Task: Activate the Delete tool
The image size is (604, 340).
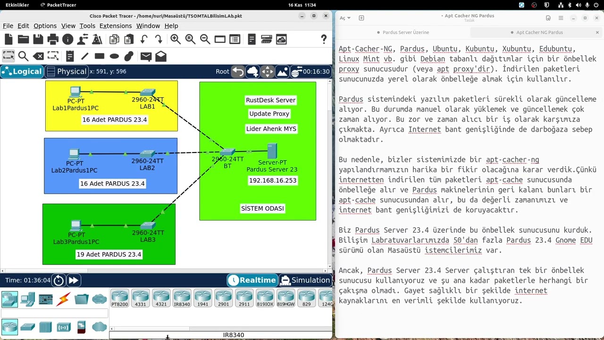Action: pyautogui.click(x=38, y=56)
